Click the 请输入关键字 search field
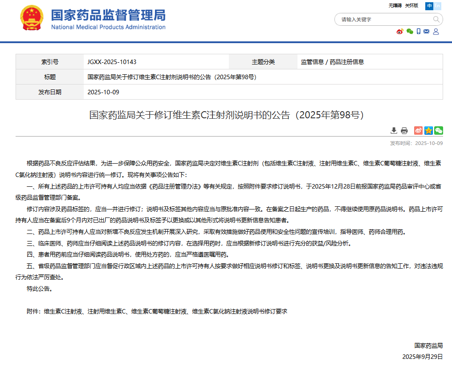The width and height of the screenshot is (452, 366). click(383, 20)
